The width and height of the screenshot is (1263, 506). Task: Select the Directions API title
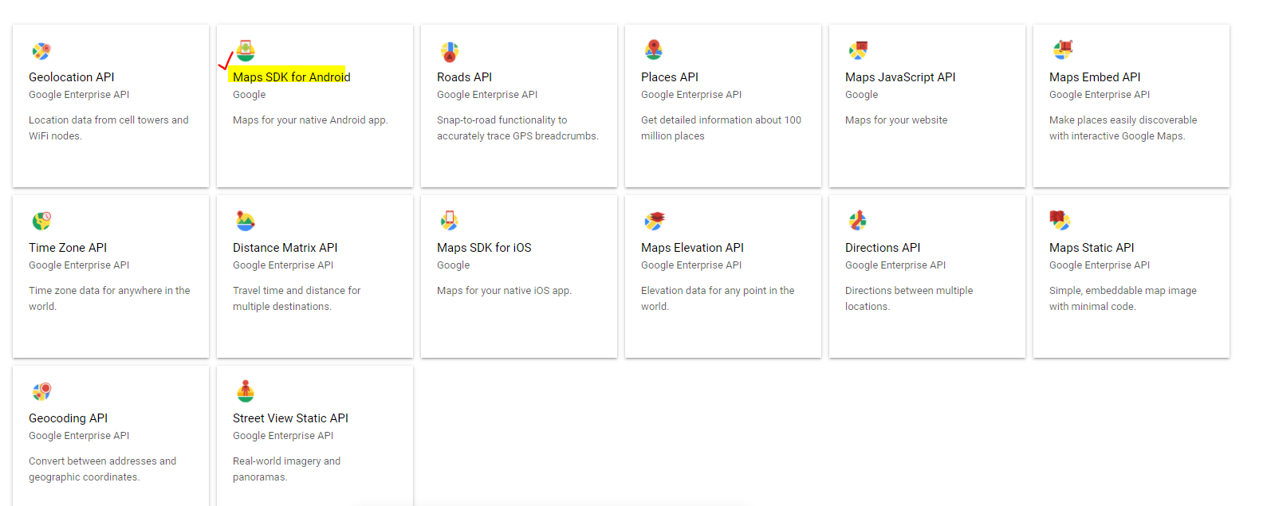883,248
